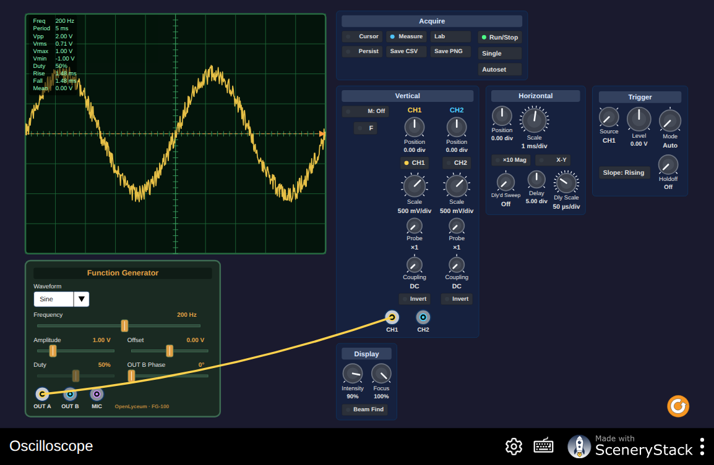Image resolution: width=714 pixels, height=465 pixels.
Task: Open the settings gear
Action: click(x=514, y=446)
